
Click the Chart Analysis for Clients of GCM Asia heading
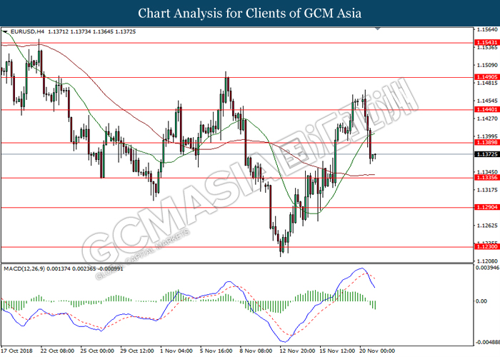pyautogui.click(x=250, y=14)
